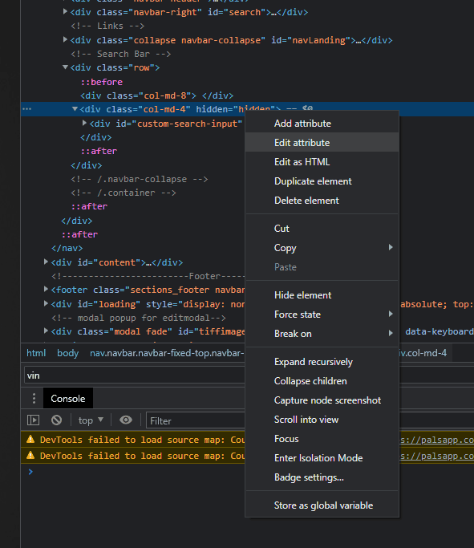Open the first palsapp source map link
The width and height of the screenshot is (474, 548).
pos(436,440)
